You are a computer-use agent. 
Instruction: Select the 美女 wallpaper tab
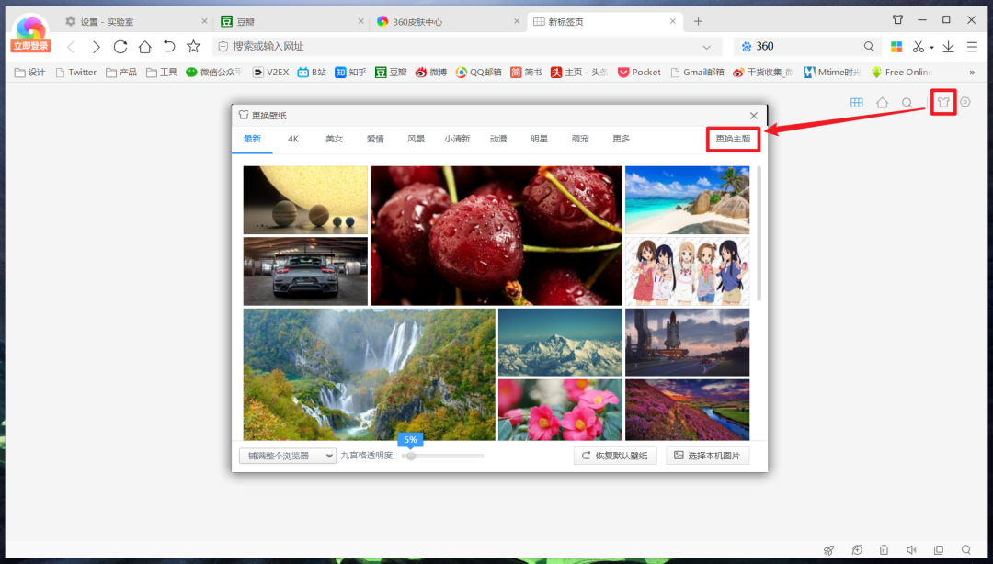tap(335, 139)
